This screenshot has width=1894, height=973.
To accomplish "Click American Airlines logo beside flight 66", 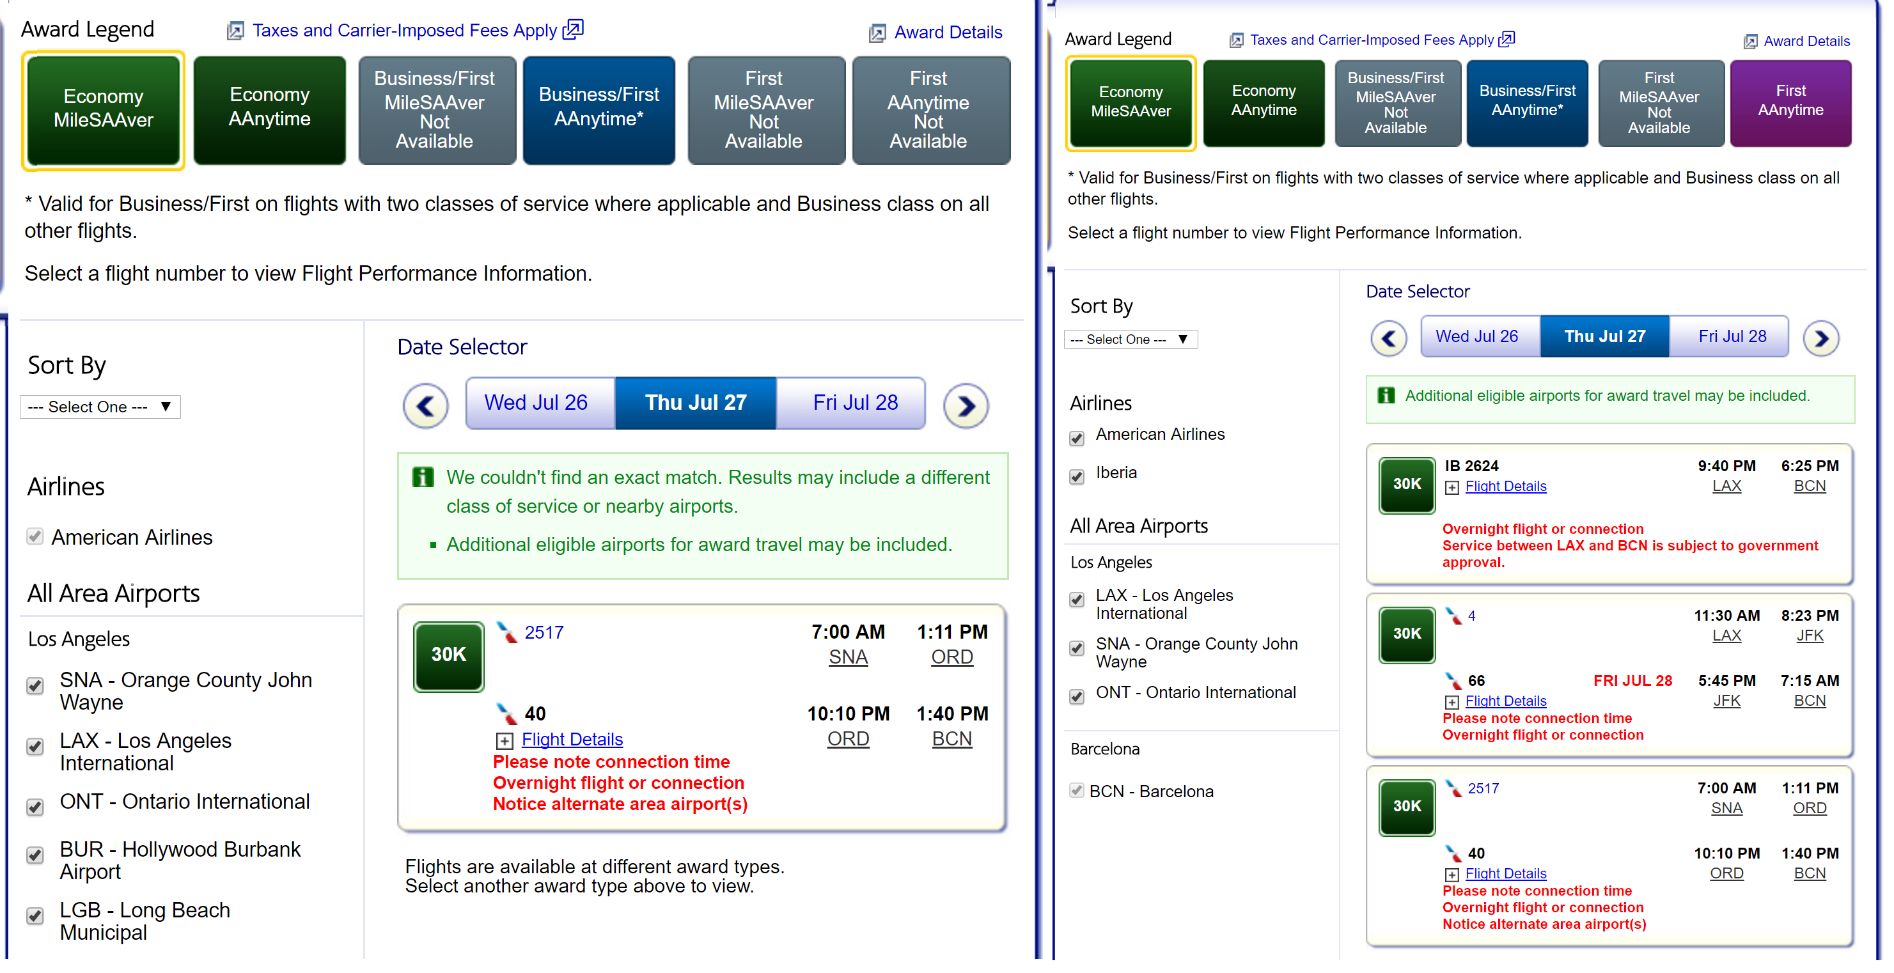I will pos(1453,680).
